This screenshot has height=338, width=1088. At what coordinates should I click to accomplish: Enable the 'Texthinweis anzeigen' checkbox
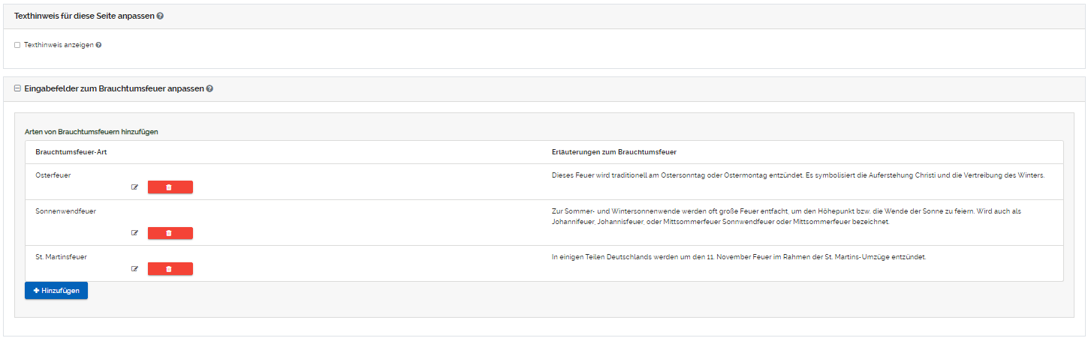(x=17, y=45)
